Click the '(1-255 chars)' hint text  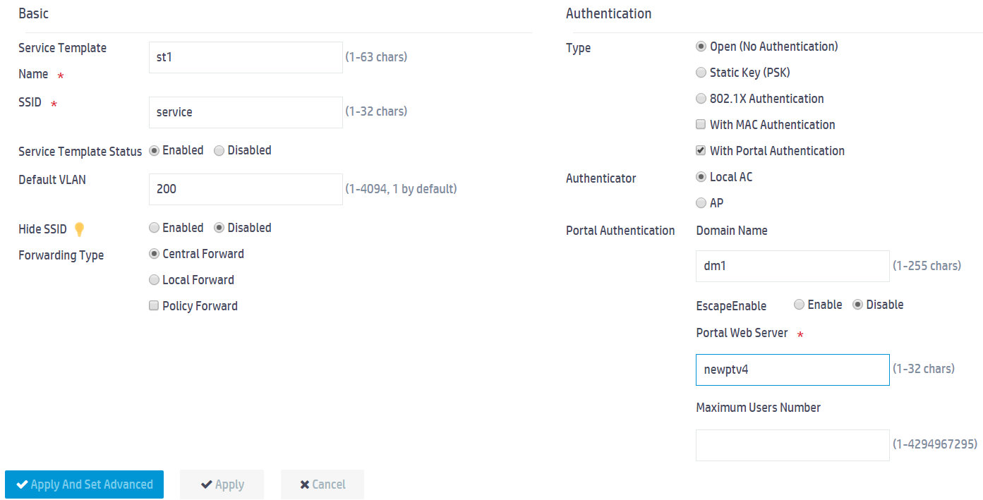point(927,266)
